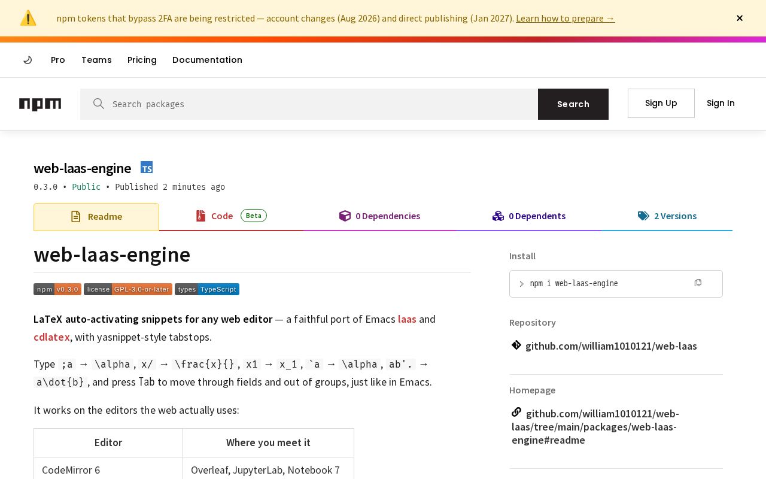Open the Pro menu item
Screen dimensions: 766x479
[58, 60]
